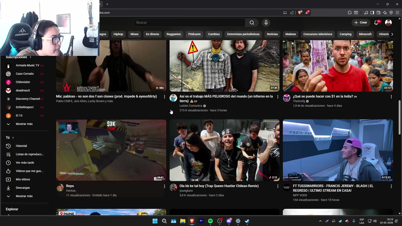Screen dimensions: 402x226
Task: Open NPP VODS channel name link
Action: coord(300,195)
